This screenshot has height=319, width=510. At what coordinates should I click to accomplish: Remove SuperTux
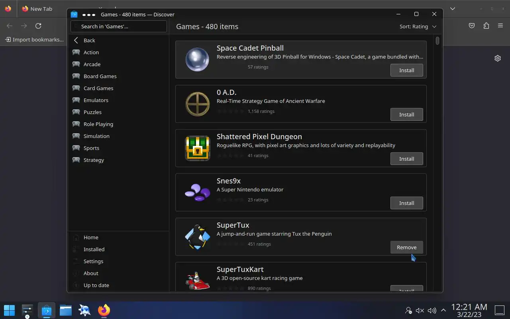(406, 247)
